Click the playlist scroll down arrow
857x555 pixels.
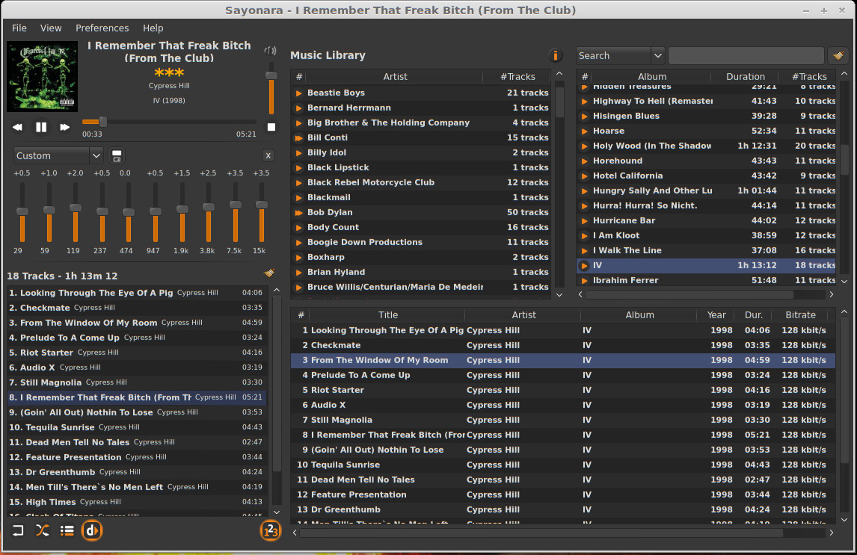(277, 512)
